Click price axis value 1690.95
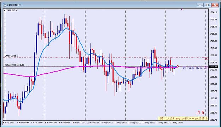The image size is (221, 128). 213,98
